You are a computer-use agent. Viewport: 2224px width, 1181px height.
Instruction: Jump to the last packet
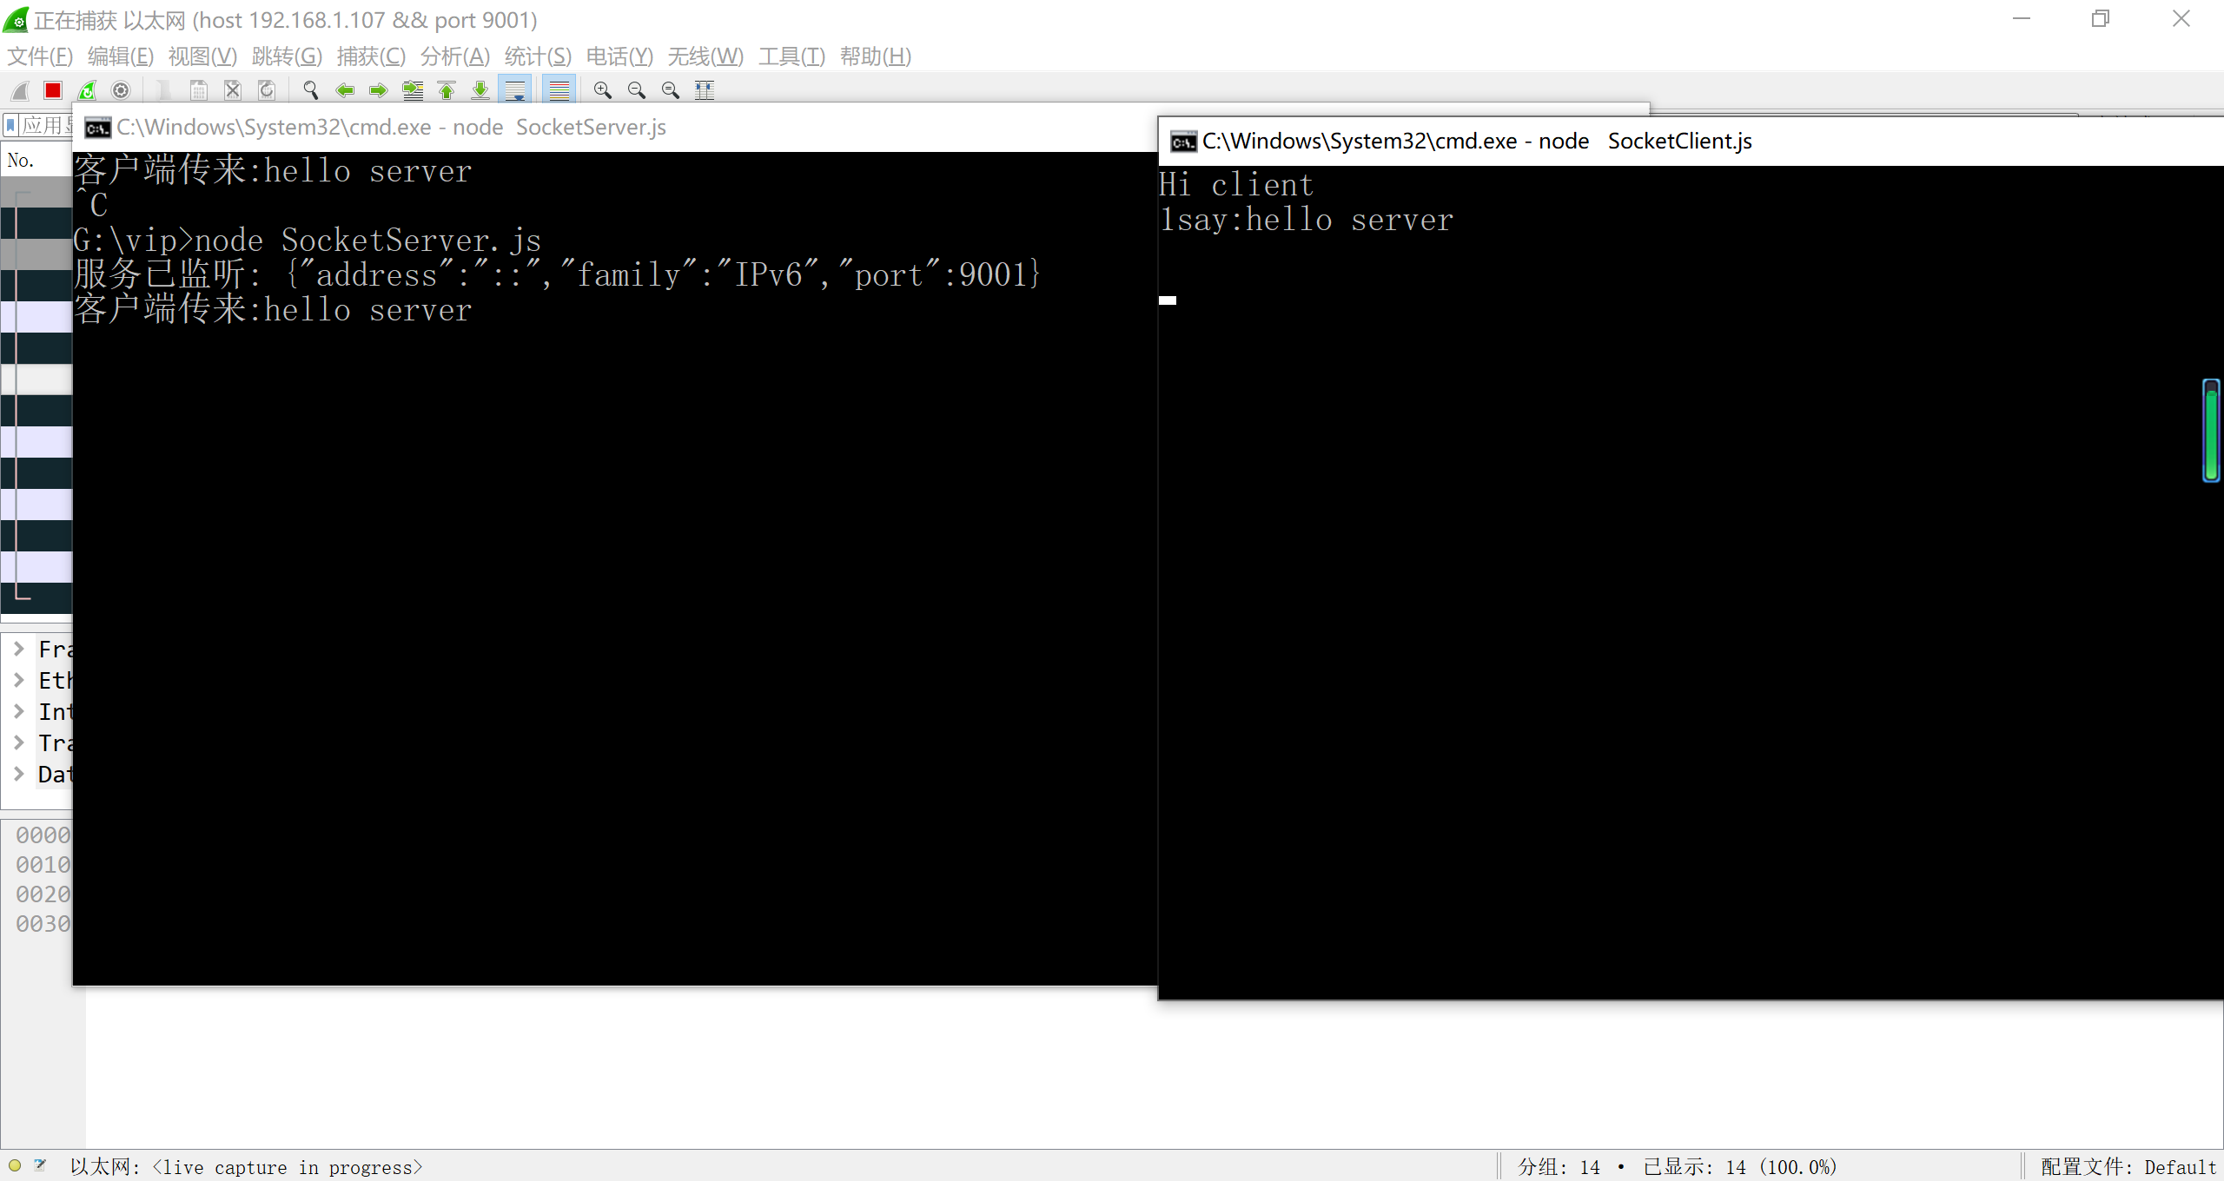tap(480, 90)
